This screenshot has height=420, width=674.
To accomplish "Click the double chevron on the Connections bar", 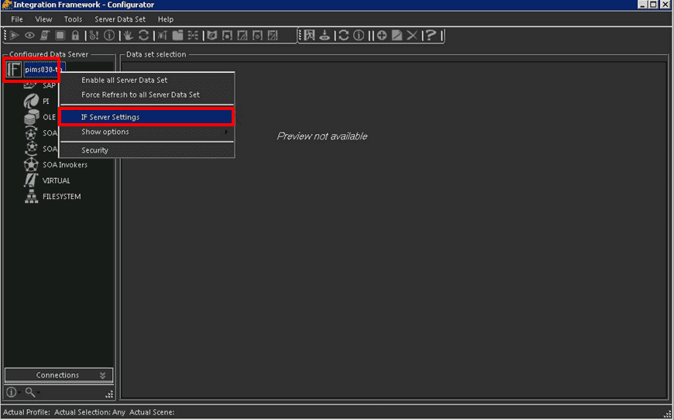I will pyautogui.click(x=103, y=375).
